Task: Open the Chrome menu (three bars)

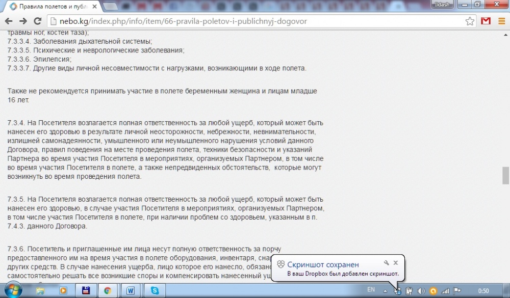Action: 501,21
